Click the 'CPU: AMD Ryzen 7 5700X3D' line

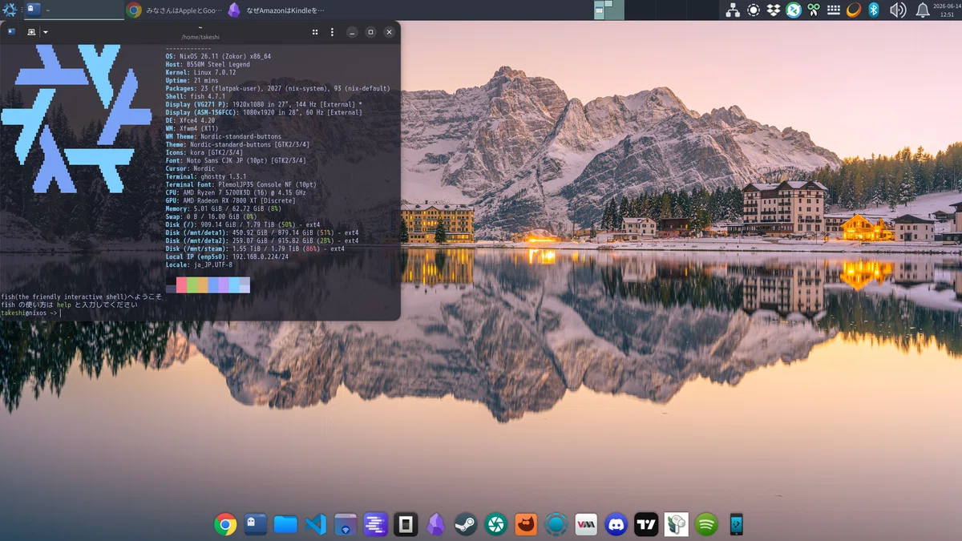(235, 192)
